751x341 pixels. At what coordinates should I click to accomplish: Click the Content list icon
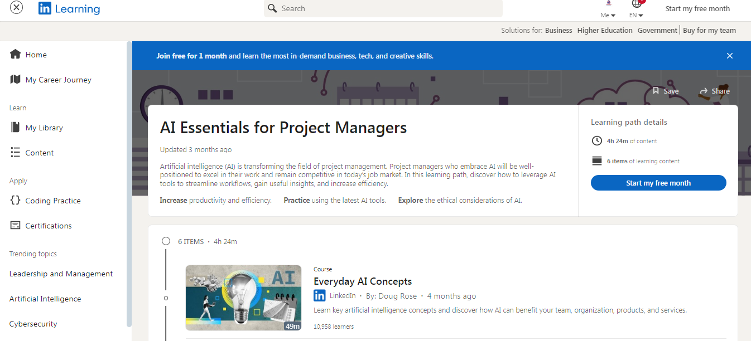tap(16, 153)
